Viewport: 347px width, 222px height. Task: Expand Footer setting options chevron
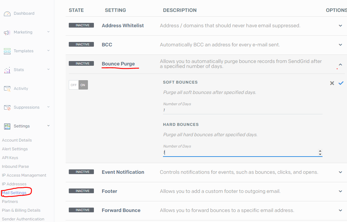point(340,191)
